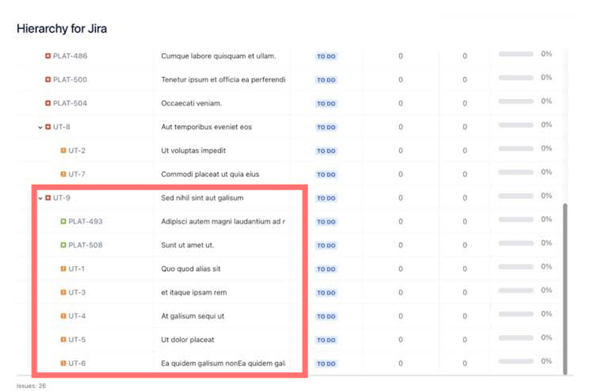Click summary 'At galisum sequi ut'
This screenshot has height=391, width=595.
(193, 316)
